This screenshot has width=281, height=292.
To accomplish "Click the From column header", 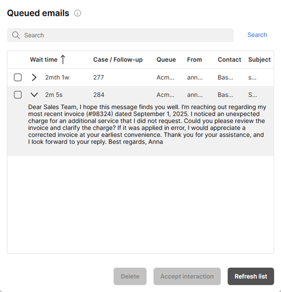I will 194,60.
